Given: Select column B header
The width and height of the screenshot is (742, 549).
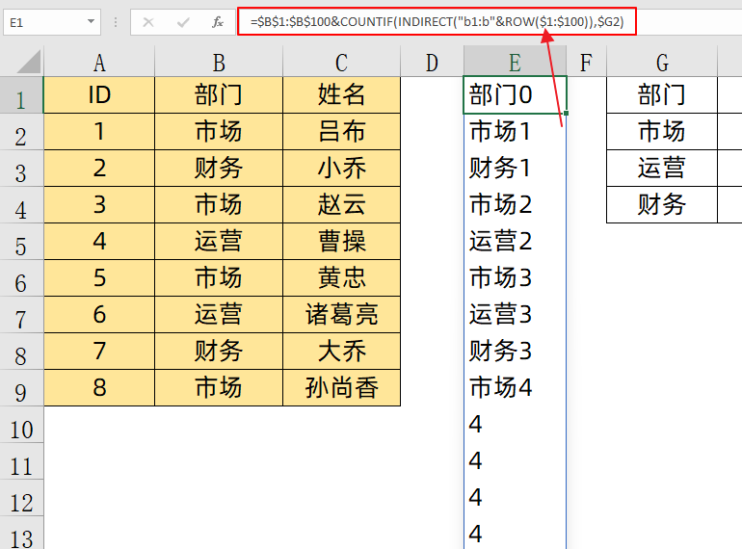Looking at the screenshot, I should pos(219,62).
